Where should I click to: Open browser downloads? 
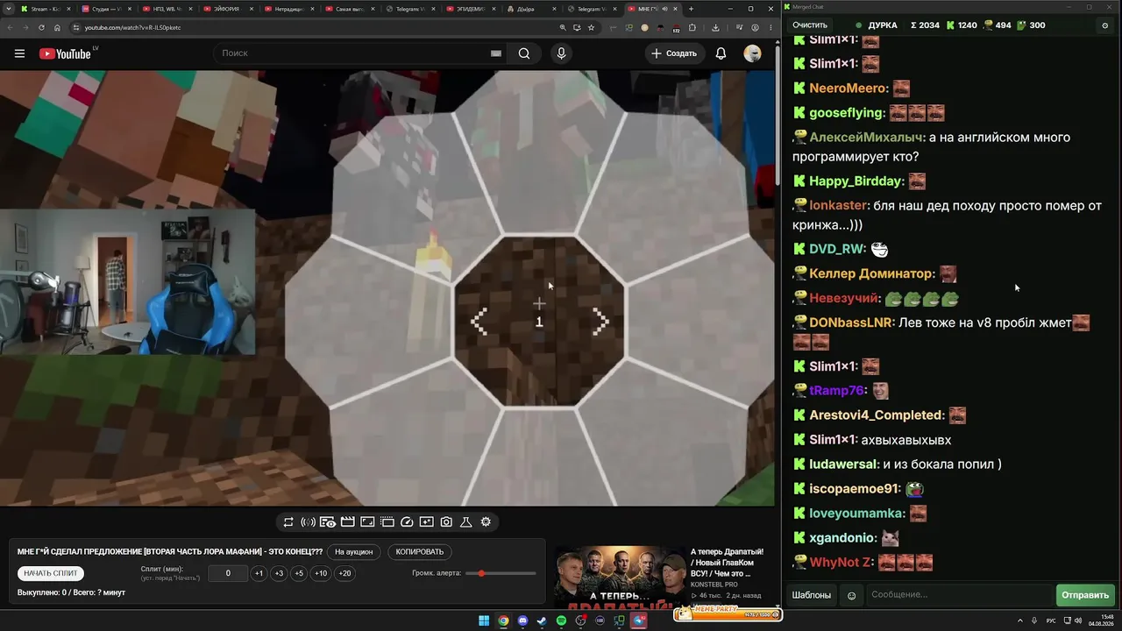(x=715, y=27)
